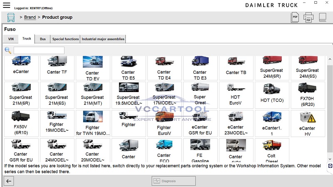Click the scrollbar up arrow

coord(330,59)
